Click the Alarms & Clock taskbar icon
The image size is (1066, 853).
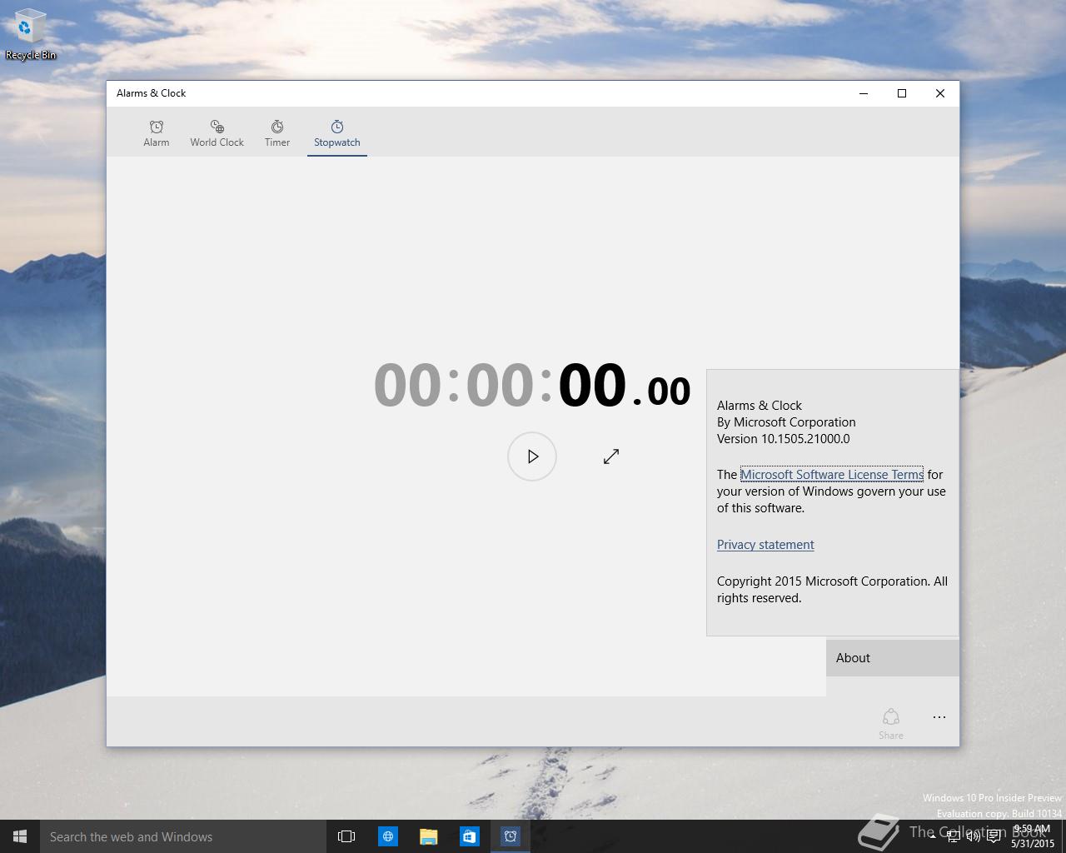coord(511,836)
